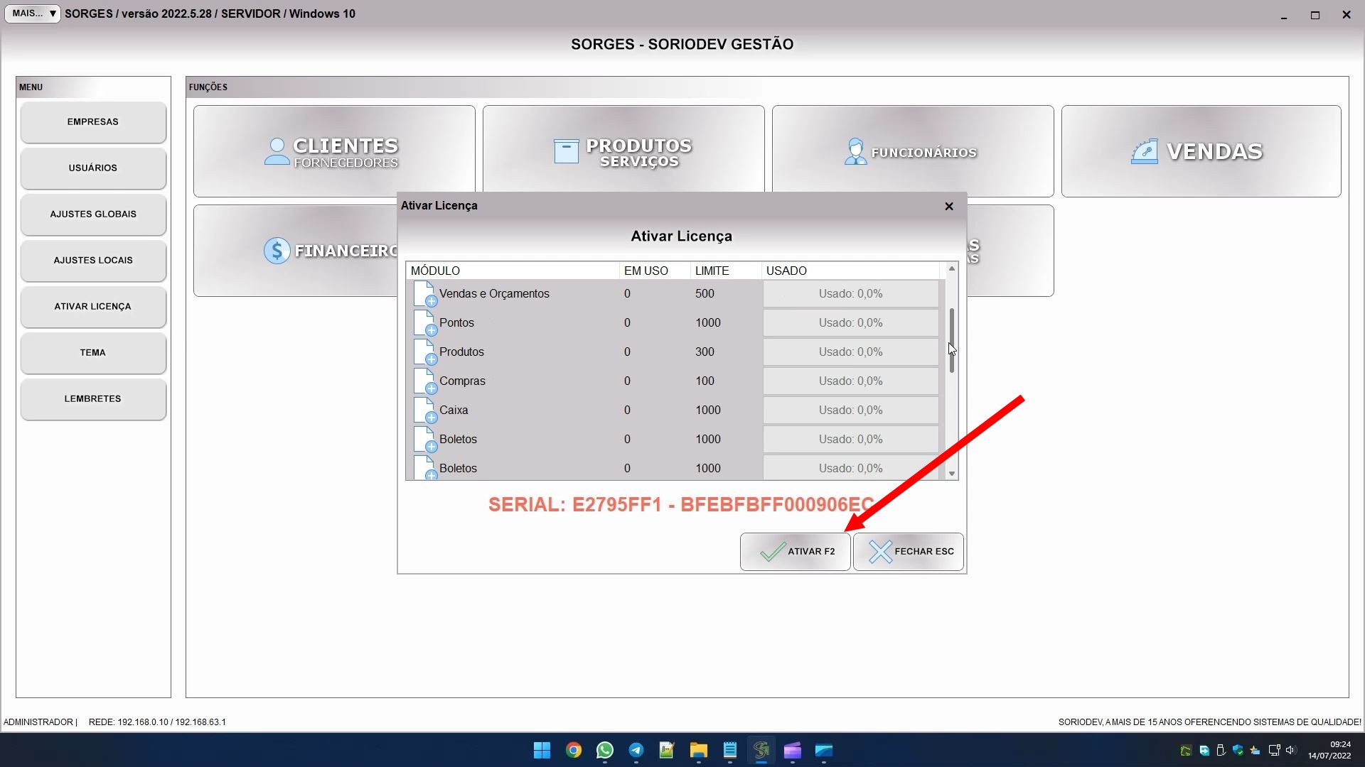Select the Pontos module name

(x=456, y=322)
